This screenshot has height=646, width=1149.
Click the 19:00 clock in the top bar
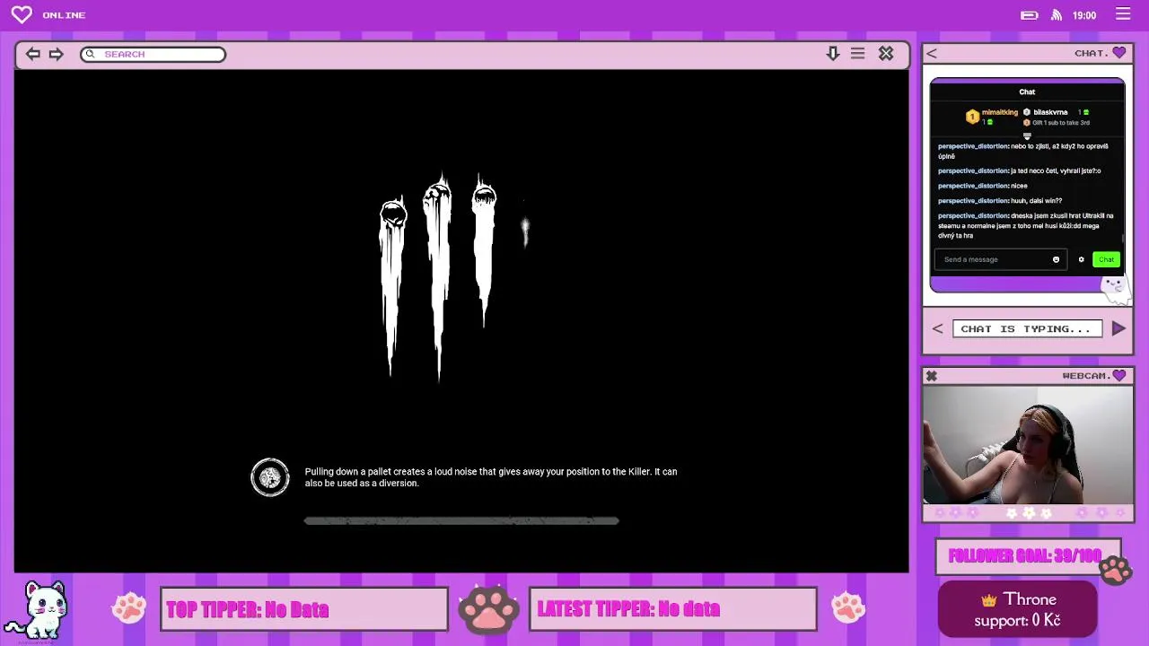click(x=1084, y=15)
